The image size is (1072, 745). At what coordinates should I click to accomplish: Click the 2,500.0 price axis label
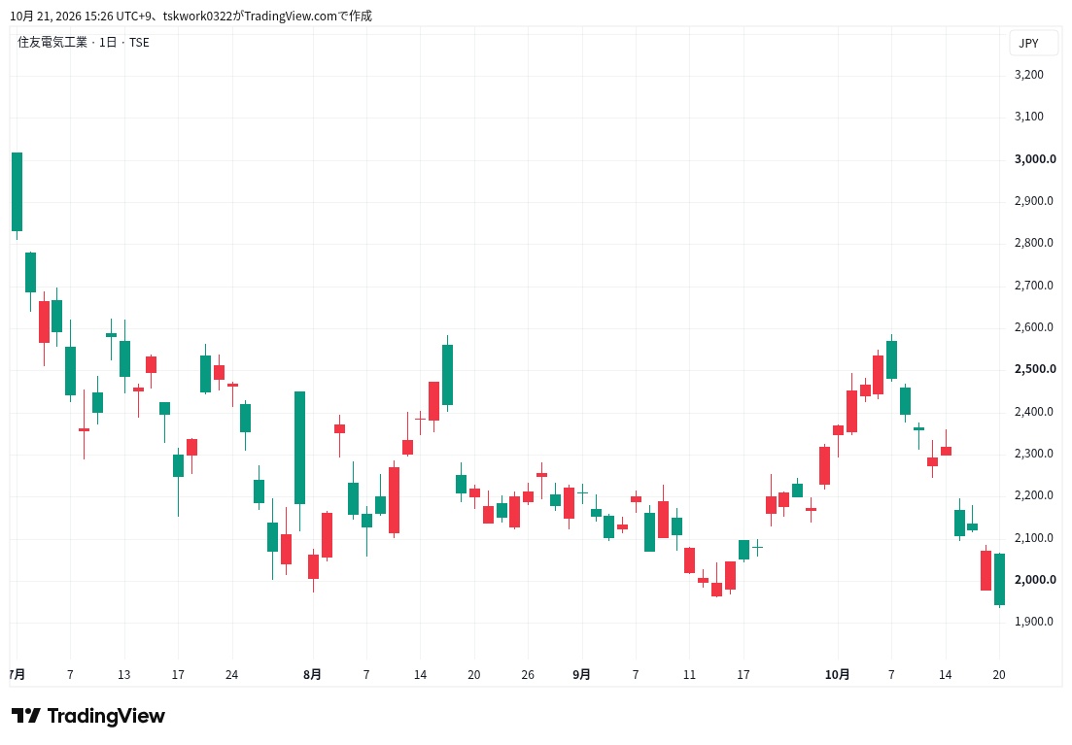1035,369
